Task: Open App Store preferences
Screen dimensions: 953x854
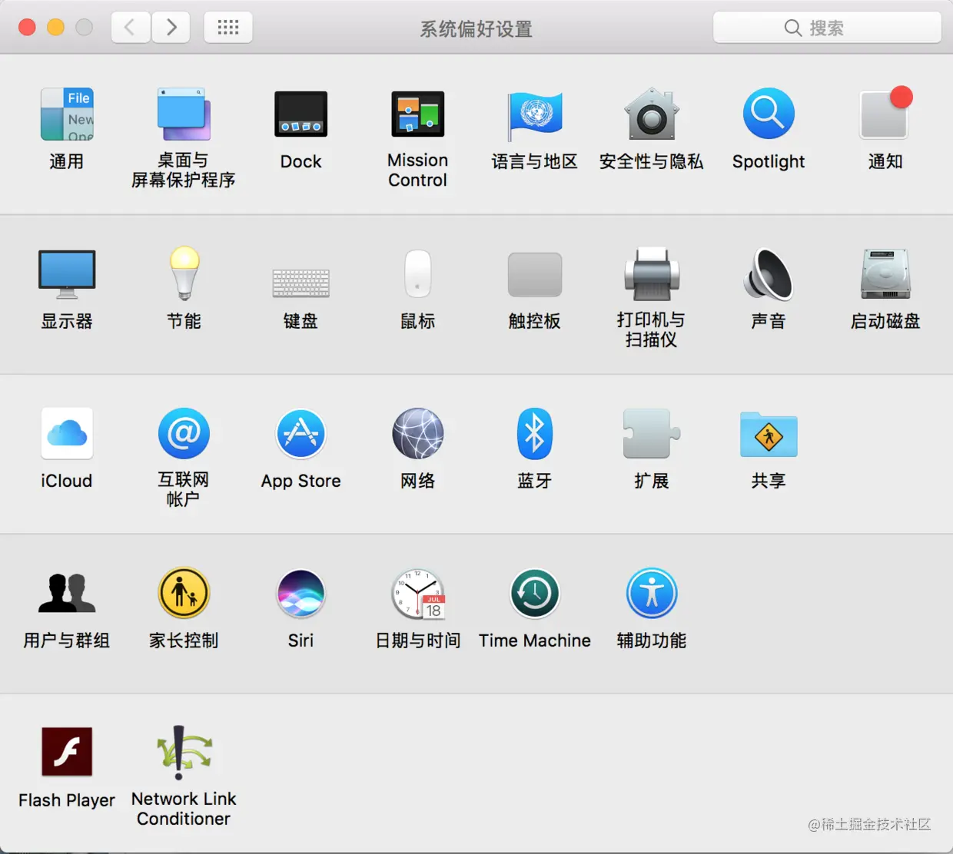Action: point(301,434)
